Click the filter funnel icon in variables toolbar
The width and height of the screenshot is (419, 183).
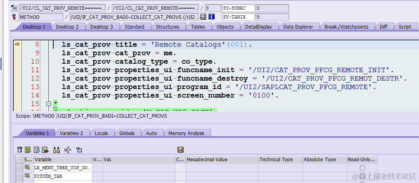point(79,150)
